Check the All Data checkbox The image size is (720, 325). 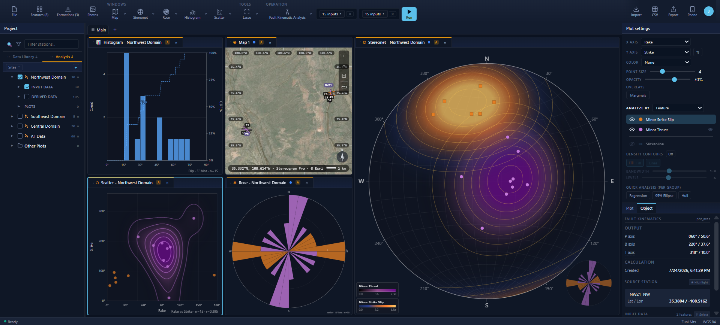pos(20,136)
